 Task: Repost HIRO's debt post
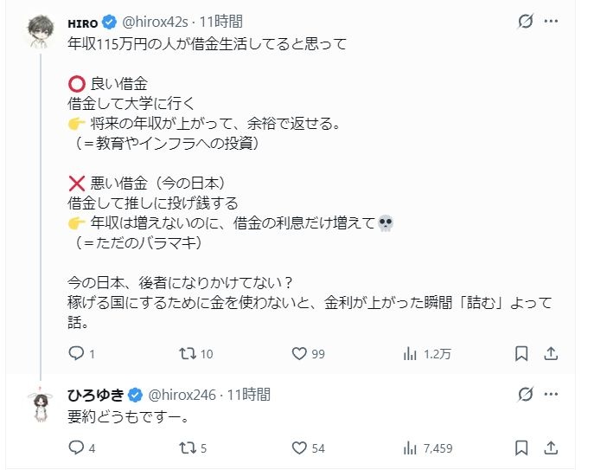click(x=186, y=353)
